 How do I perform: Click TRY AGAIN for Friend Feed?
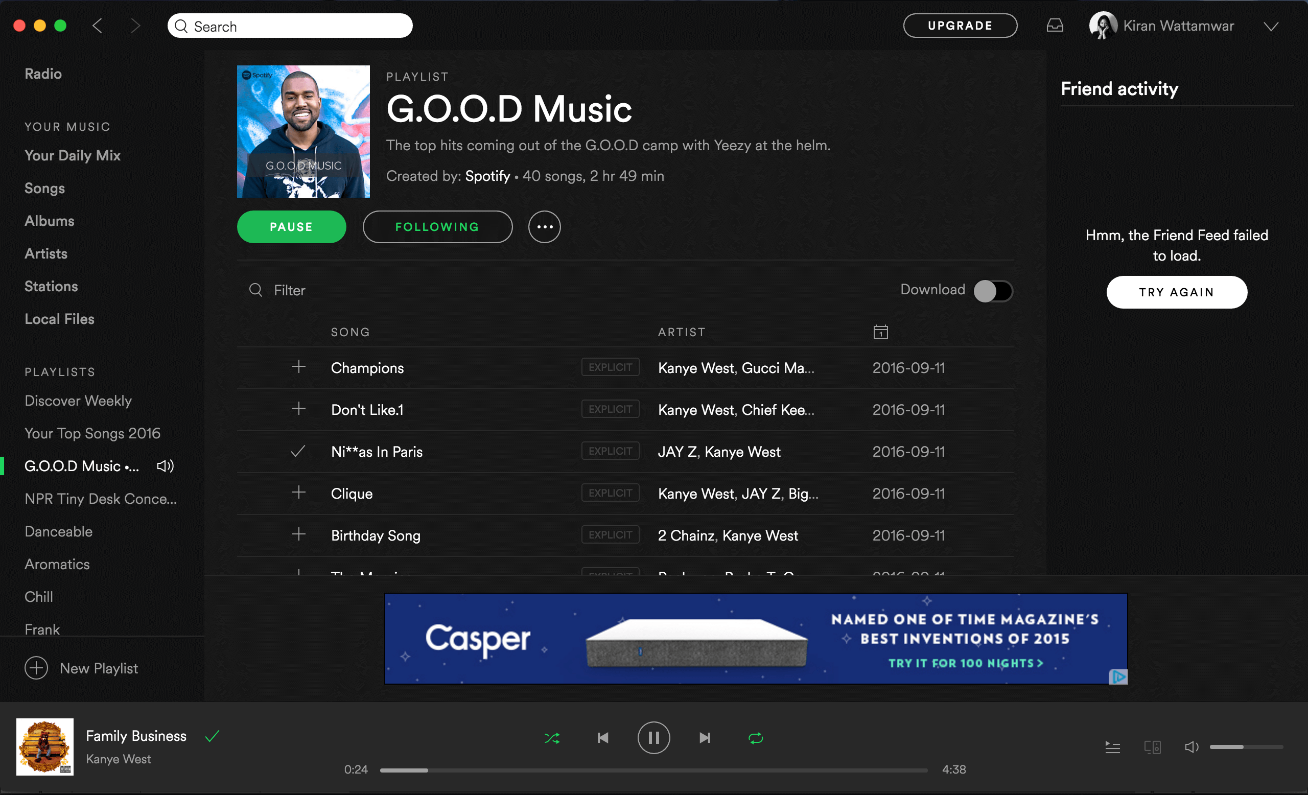coord(1176,292)
